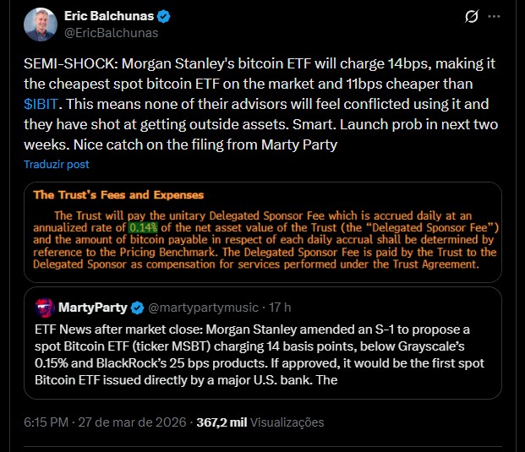Click the verified badge beside Eric Balchunas
Image resolution: width=525 pixels, height=452 pixels.
(165, 17)
